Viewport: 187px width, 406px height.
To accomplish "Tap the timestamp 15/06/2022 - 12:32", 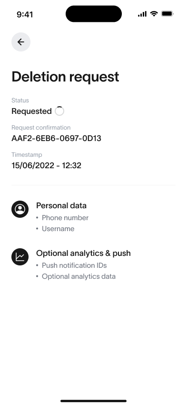I will [46, 165].
